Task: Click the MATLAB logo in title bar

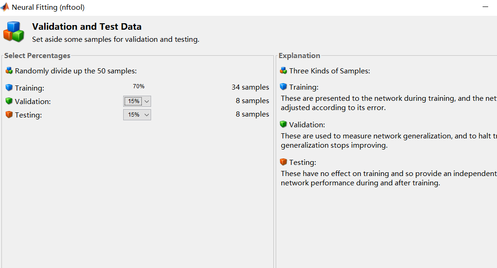Action: (x=5, y=7)
